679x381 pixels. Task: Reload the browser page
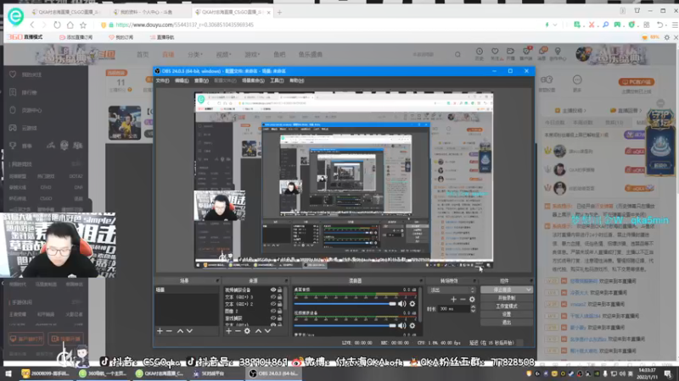coord(57,25)
